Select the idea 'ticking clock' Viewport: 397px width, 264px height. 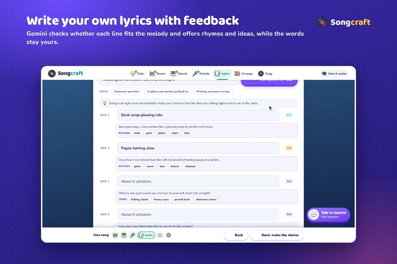pos(139,199)
